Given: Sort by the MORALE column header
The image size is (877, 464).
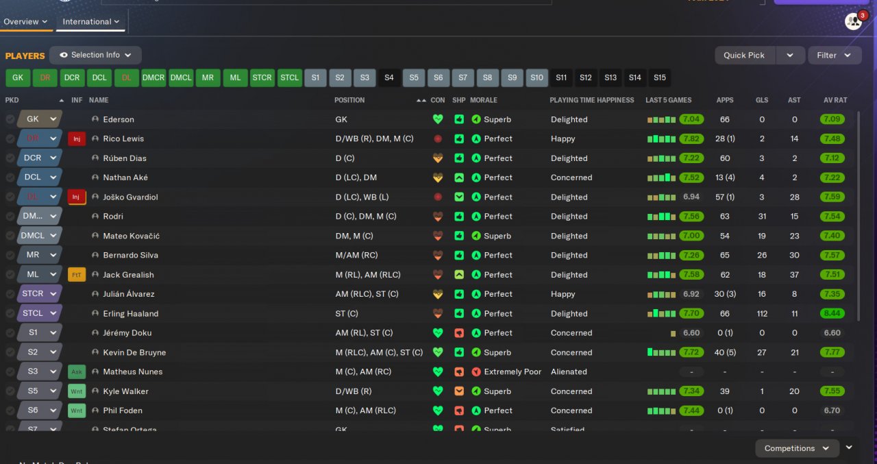Looking at the screenshot, I should coord(484,100).
